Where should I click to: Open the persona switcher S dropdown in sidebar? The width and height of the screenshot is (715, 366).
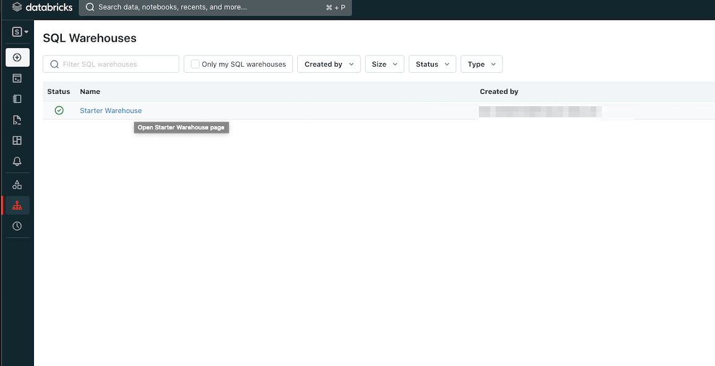[20, 32]
